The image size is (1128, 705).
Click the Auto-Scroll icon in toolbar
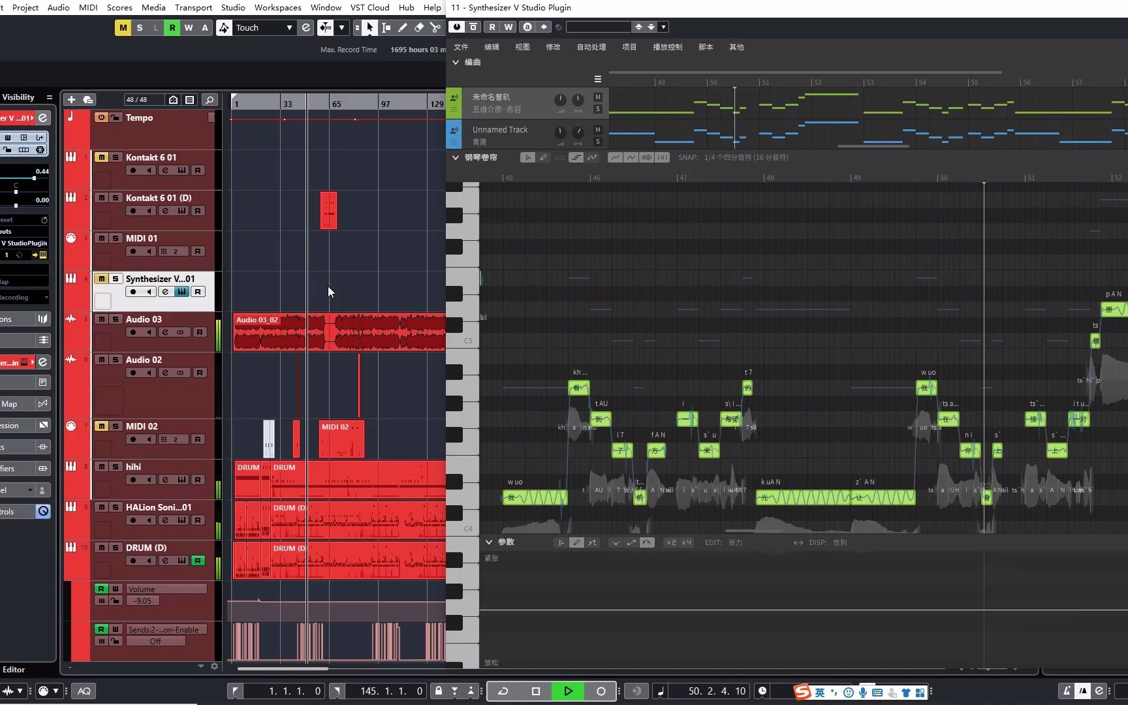point(324,27)
